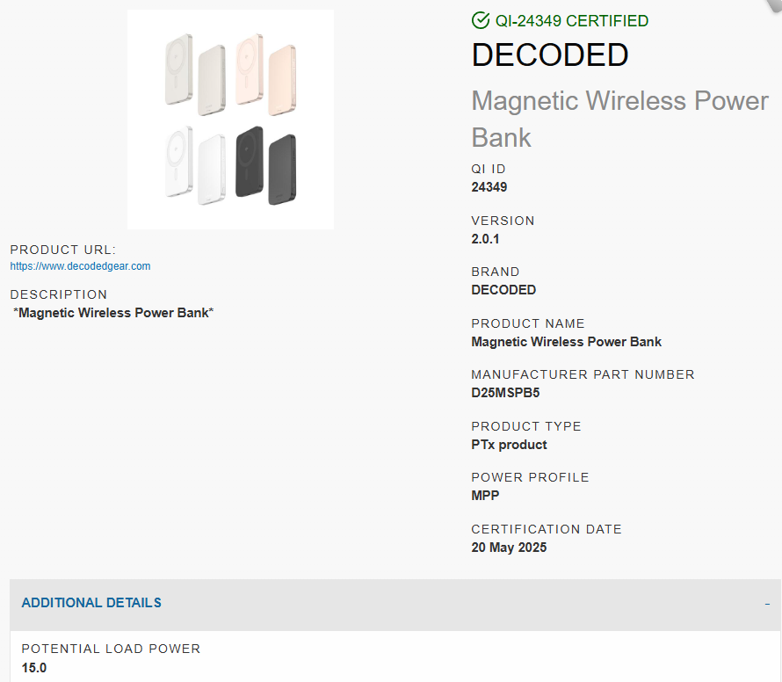Select the large DECODED brand heading

point(549,54)
